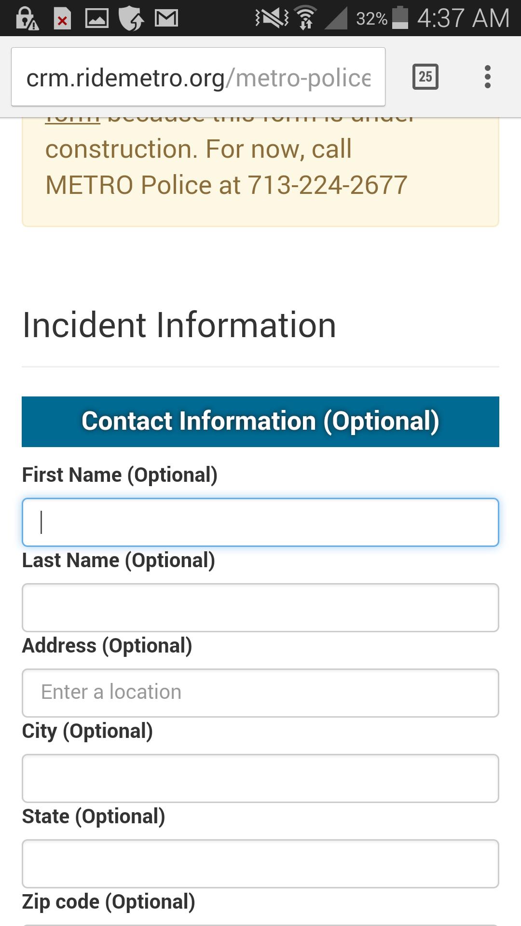Tap the phone number 713-224-2677

[x=328, y=184]
